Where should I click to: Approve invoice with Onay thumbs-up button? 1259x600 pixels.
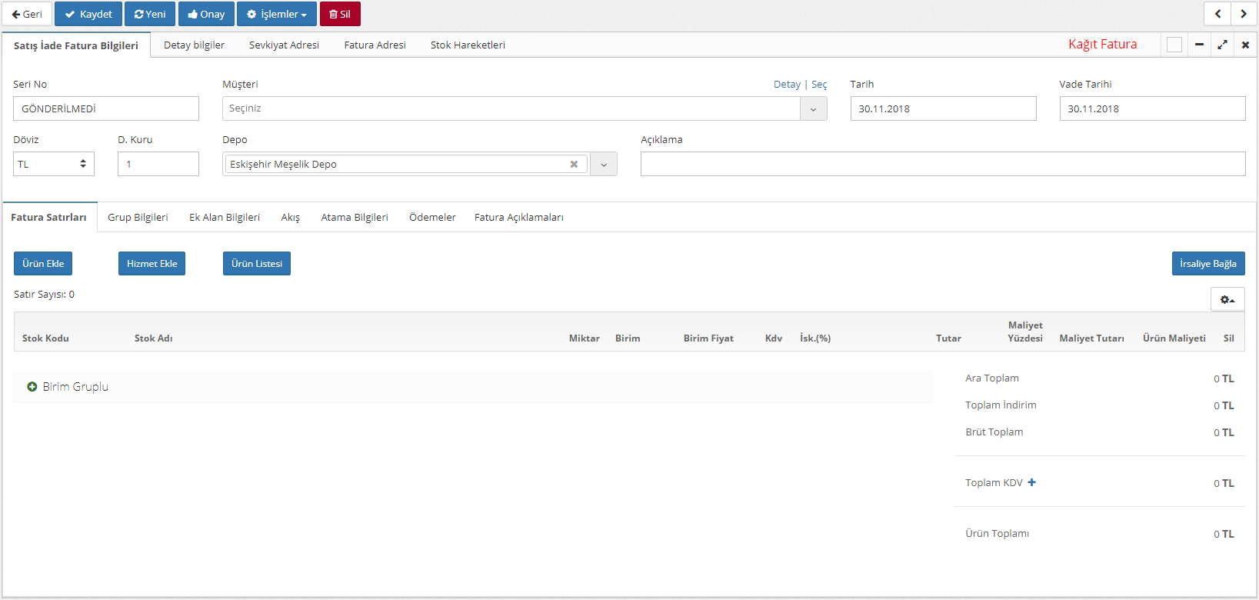pos(206,14)
